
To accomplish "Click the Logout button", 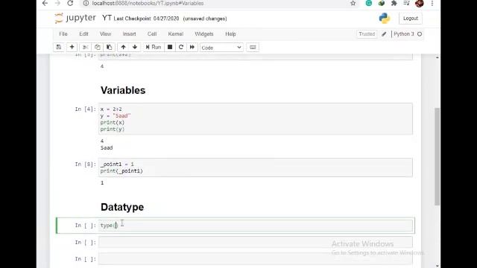I will (x=411, y=18).
